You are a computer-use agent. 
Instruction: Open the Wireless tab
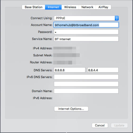70,7
